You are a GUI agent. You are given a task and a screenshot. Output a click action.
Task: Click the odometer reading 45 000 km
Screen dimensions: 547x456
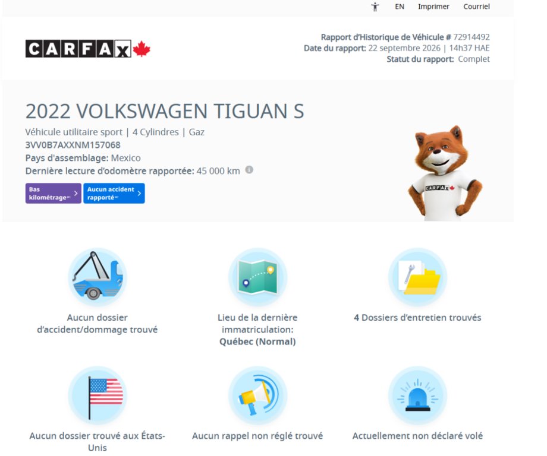point(218,171)
